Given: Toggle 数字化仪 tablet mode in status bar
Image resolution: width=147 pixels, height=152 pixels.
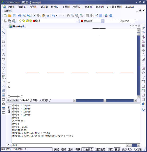Looking at the screenshot, I should coord(127,149).
